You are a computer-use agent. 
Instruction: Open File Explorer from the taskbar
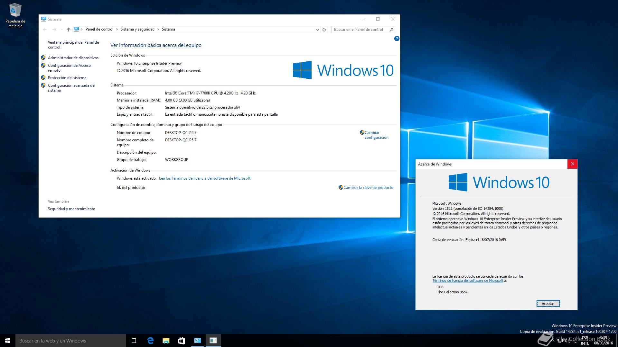click(x=166, y=341)
